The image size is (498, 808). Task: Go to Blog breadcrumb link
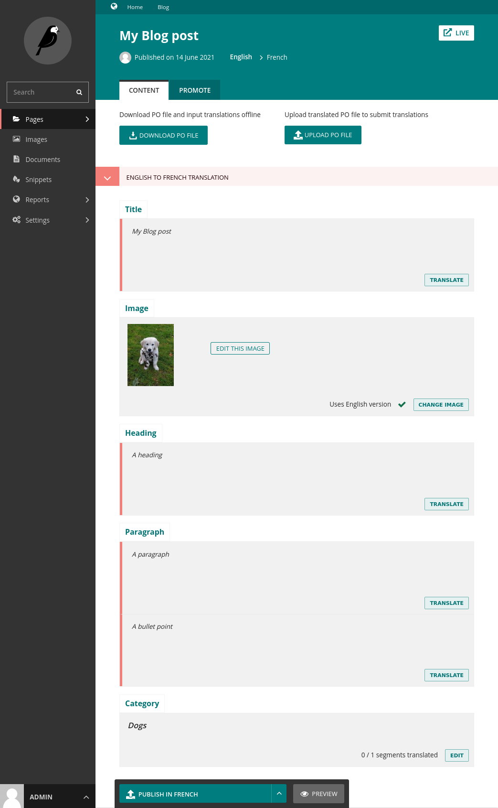[x=163, y=7]
